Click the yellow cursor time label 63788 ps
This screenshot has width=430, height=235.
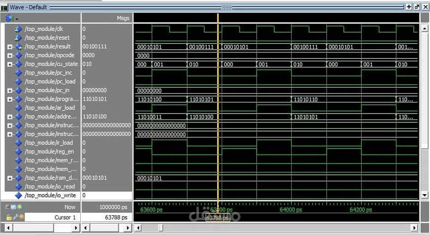tap(218, 218)
